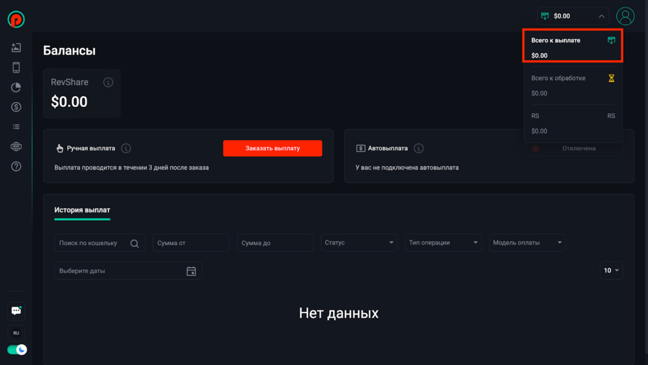648x365 pixels.
Task: Click the RevShare balance card
Action: click(x=82, y=94)
